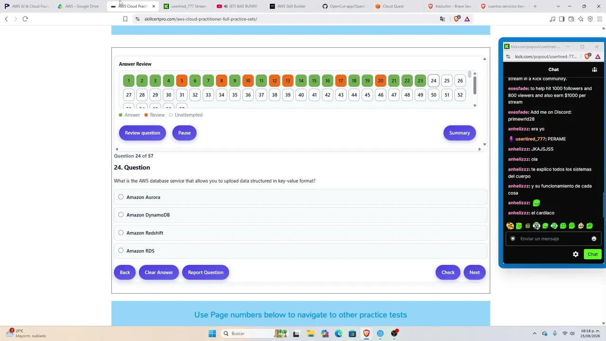Screen dimensions: 606x341
Task: Open Brave Shields lion icon in main address bar
Action: point(457,19)
